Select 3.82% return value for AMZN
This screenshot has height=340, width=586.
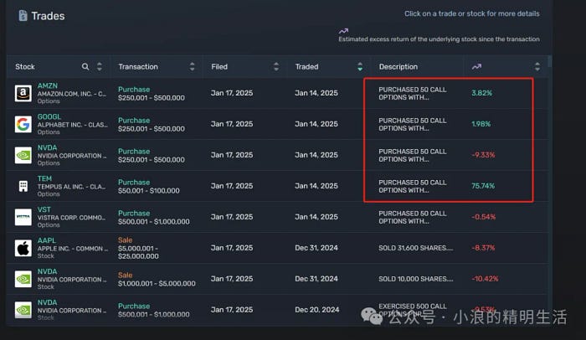pos(481,93)
